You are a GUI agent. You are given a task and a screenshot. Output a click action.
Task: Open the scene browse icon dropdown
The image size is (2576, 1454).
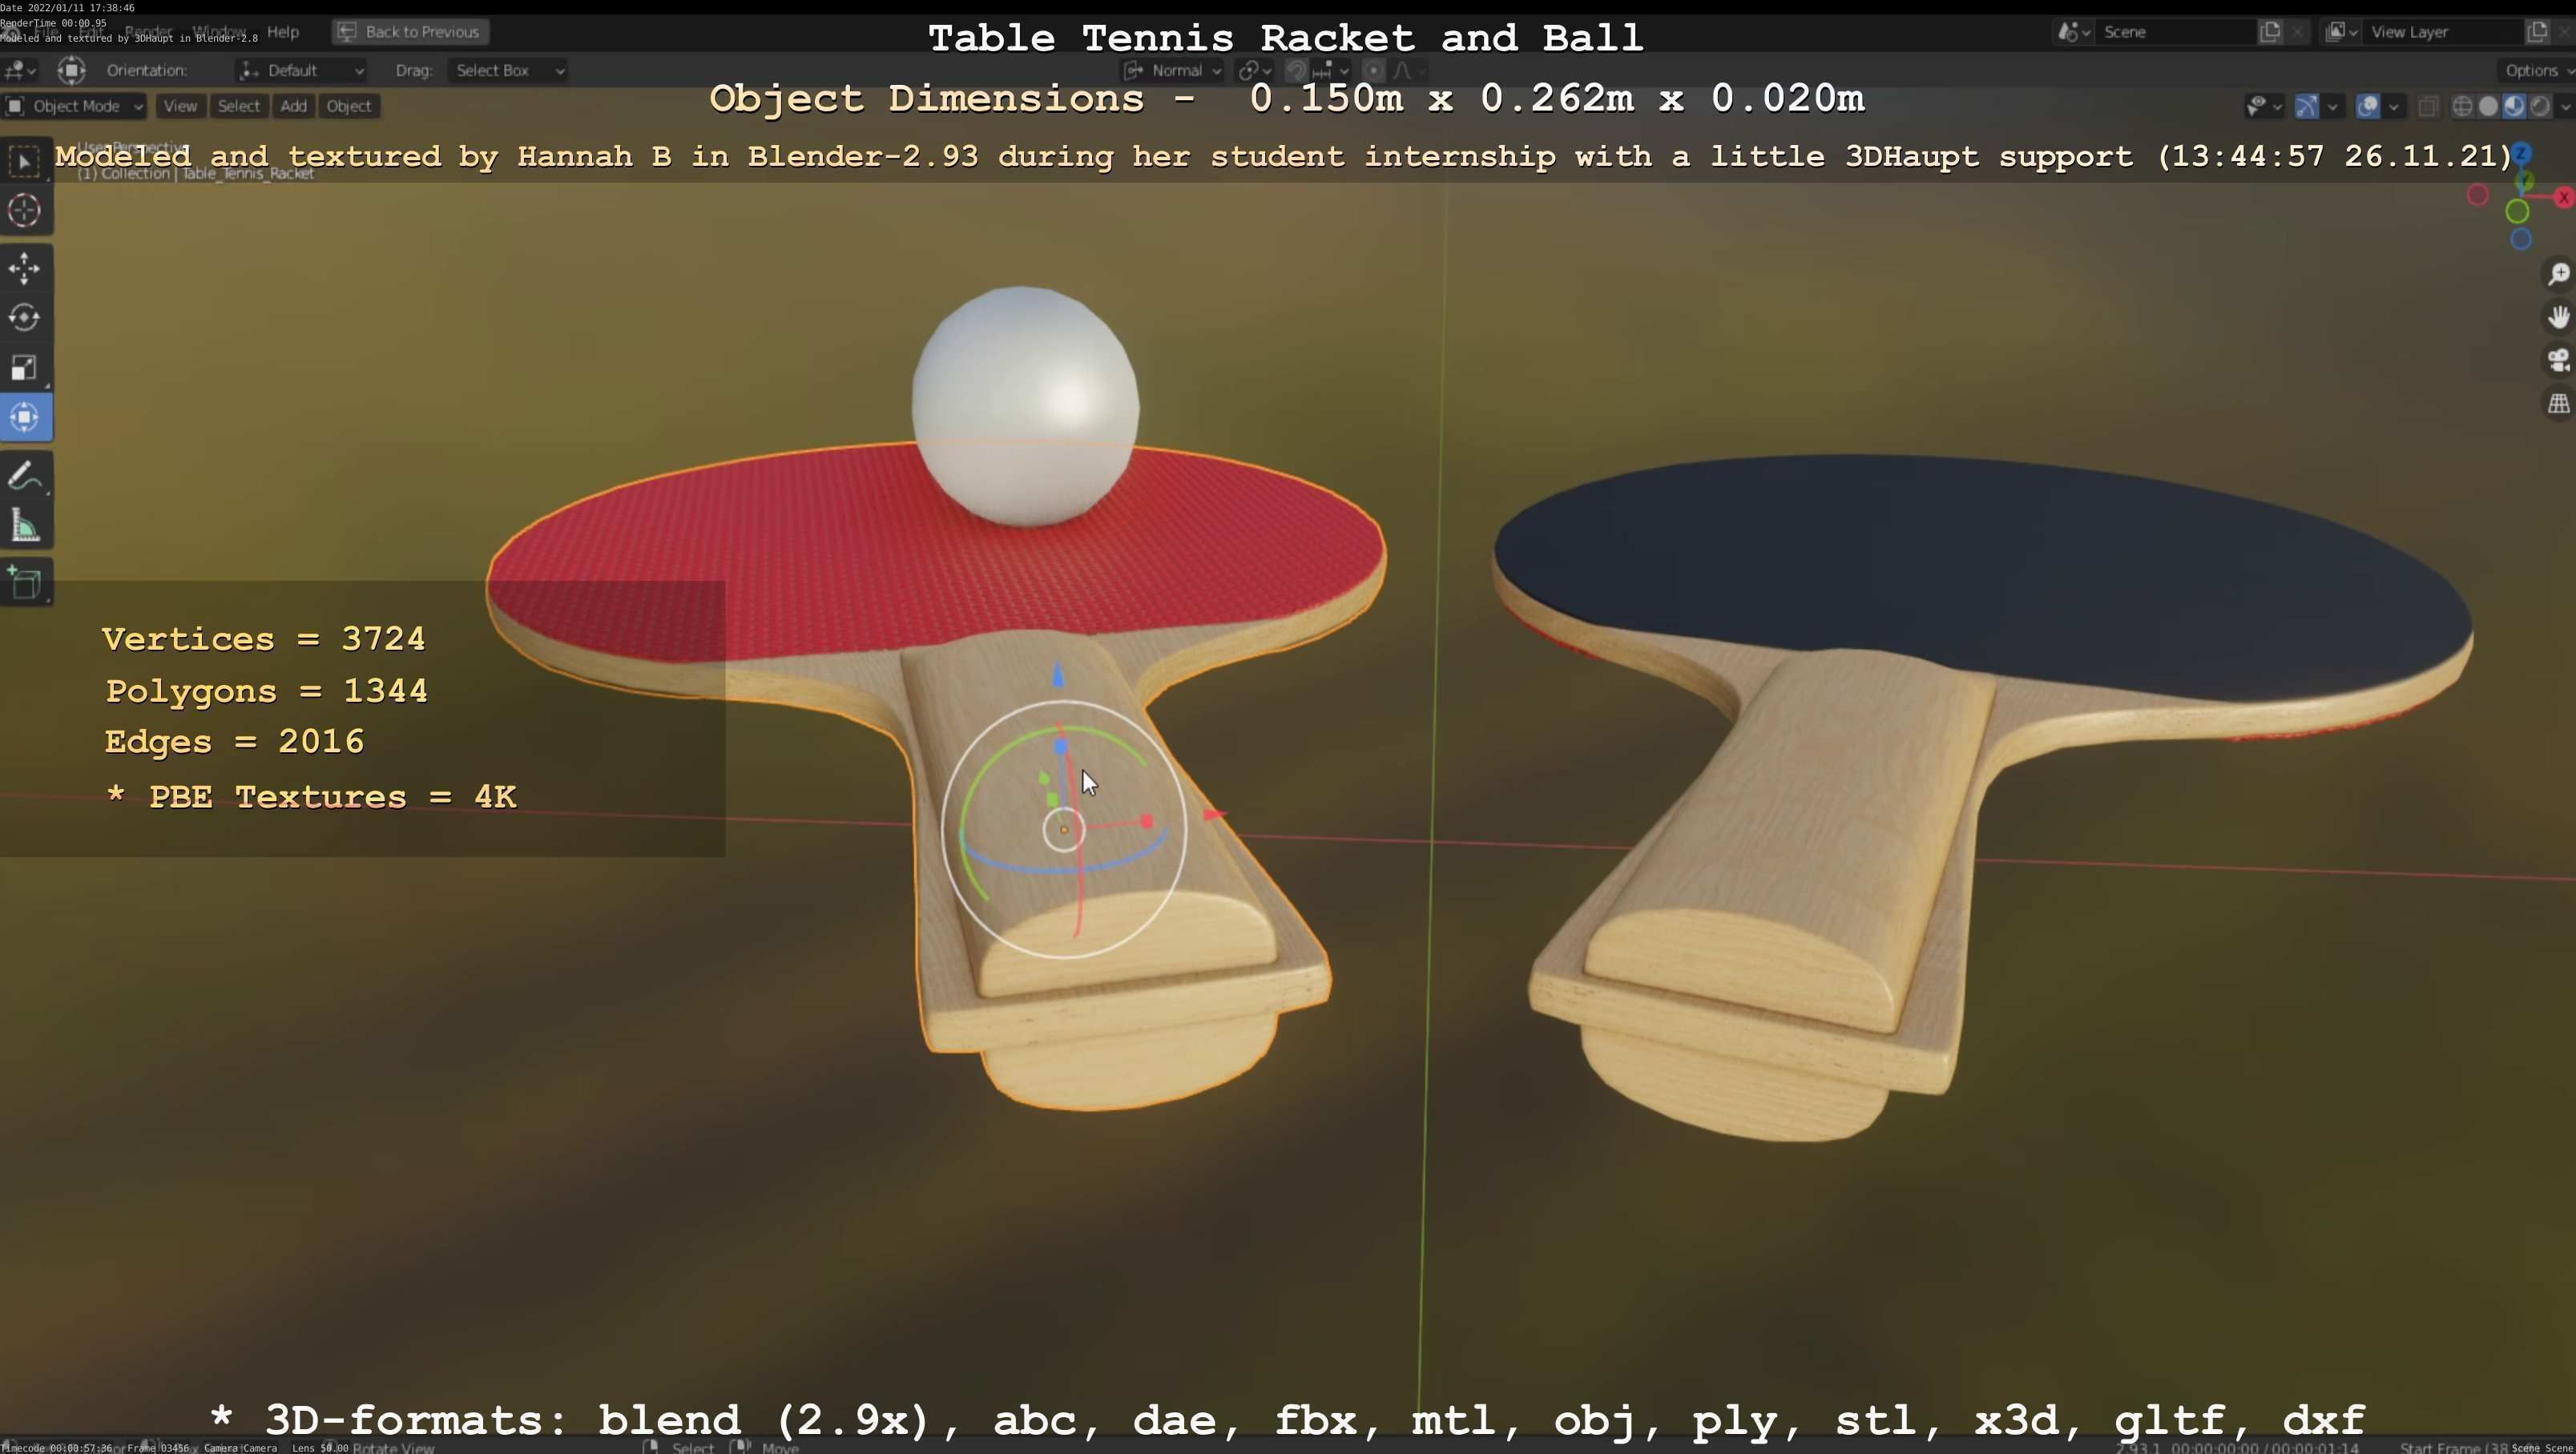tap(2073, 32)
